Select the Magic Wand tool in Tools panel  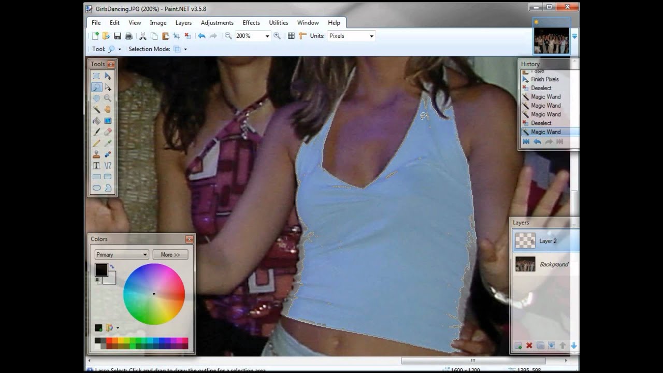[x=96, y=109]
